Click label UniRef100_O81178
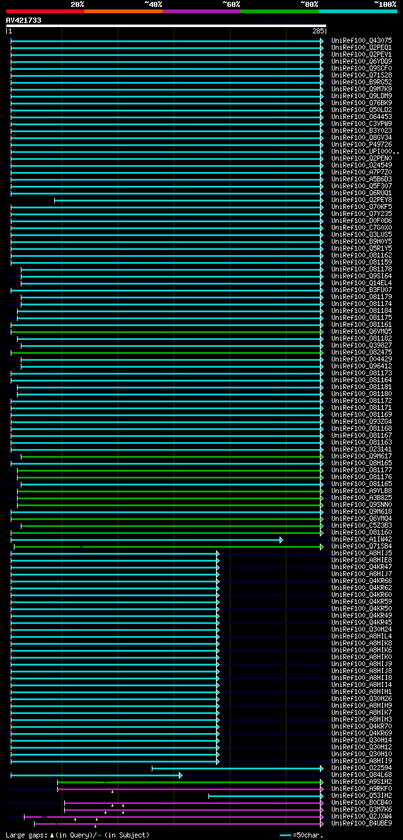 [361, 269]
